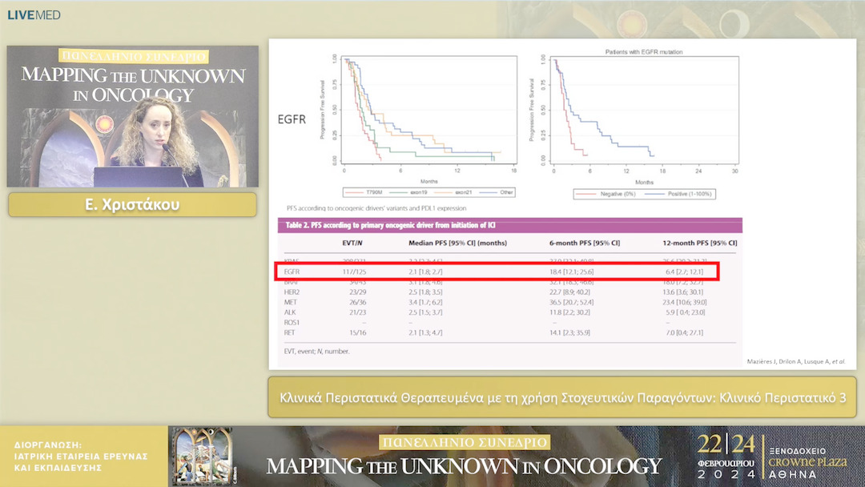Screen dimensions: 865x487
Task: Click the 22|24 February 2024 date block
Action: click(726, 456)
